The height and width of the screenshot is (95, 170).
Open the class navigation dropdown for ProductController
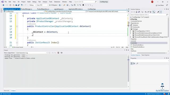65,11
